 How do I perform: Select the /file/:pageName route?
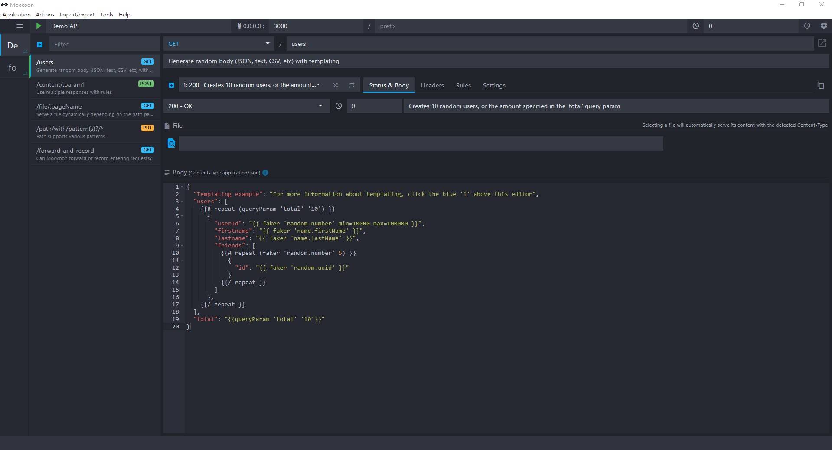(x=95, y=110)
